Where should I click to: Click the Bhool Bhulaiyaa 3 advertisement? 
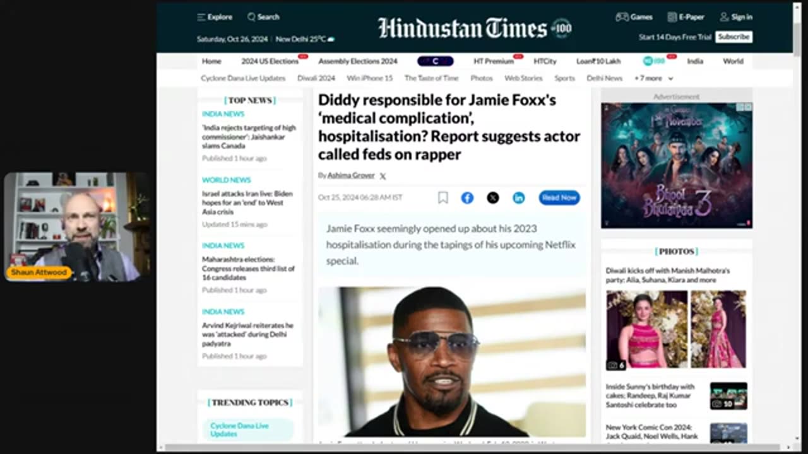pyautogui.click(x=676, y=165)
